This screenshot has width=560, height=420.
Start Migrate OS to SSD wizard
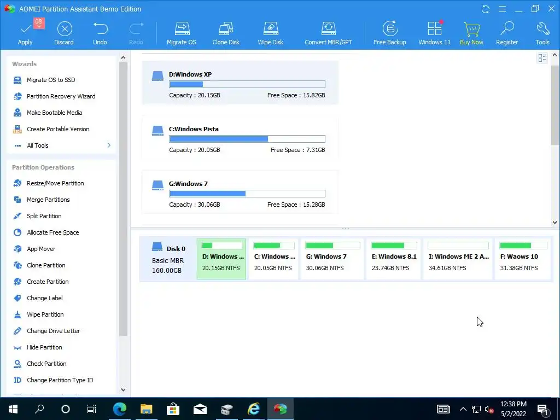pyautogui.click(x=51, y=80)
